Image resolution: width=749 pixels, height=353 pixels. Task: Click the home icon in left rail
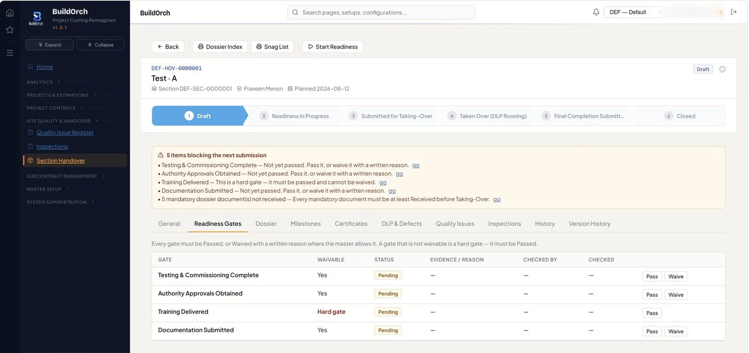tap(10, 13)
